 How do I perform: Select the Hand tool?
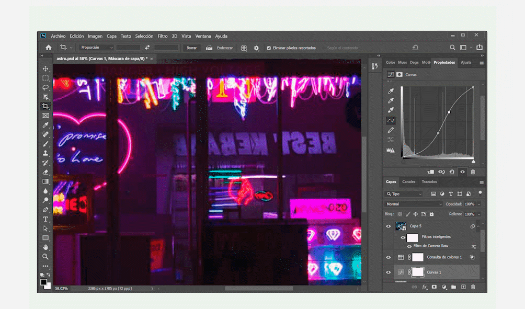pyautogui.click(x=45, y=247)
